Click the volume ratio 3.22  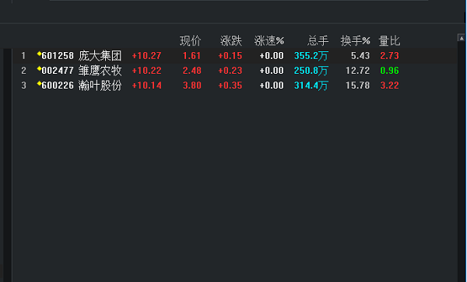[390, 85]
